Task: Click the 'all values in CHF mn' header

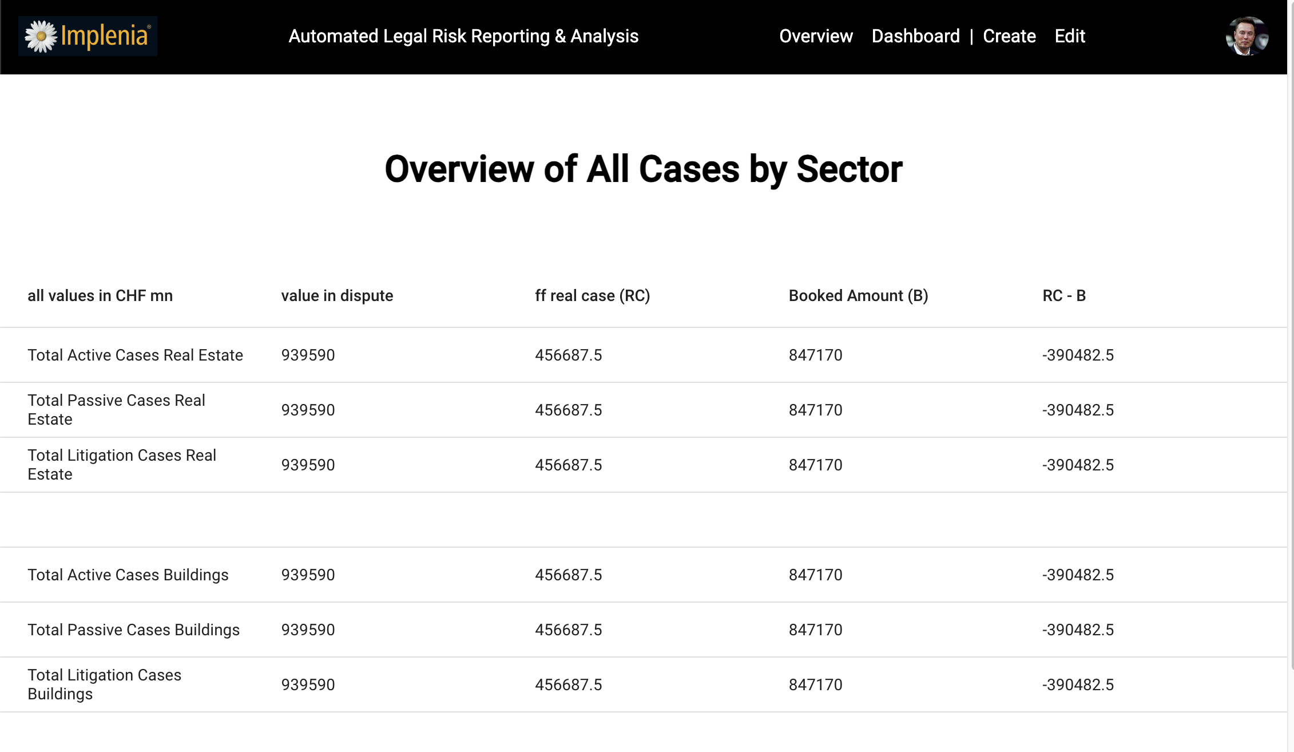Action: (100, 296)
